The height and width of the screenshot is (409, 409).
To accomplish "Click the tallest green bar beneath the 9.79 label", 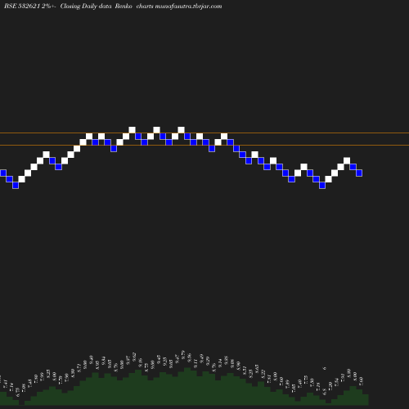I will pyautogui.click(x=187, y=386).
